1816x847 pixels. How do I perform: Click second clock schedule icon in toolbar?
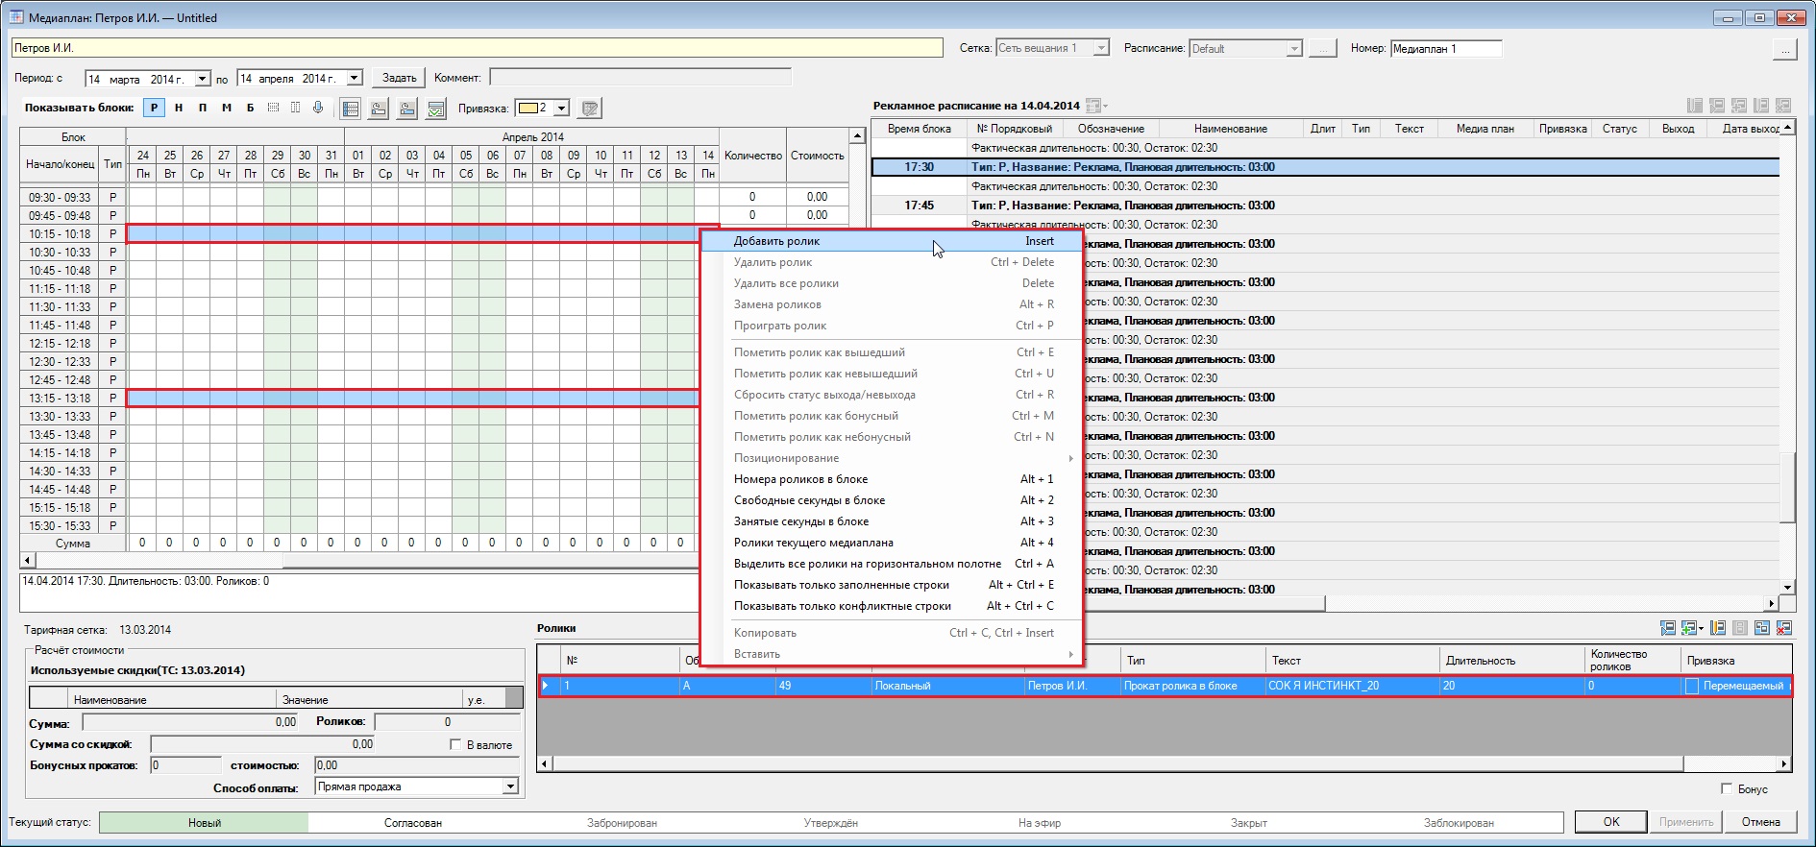point(407,109)
